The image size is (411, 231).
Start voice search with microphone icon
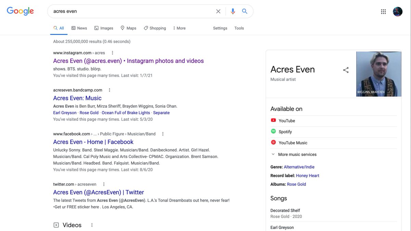233,11
